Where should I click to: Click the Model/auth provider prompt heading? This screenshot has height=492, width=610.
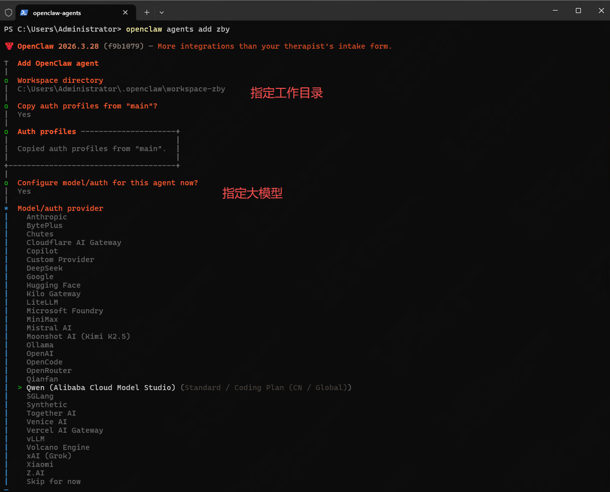pos(60,208)
